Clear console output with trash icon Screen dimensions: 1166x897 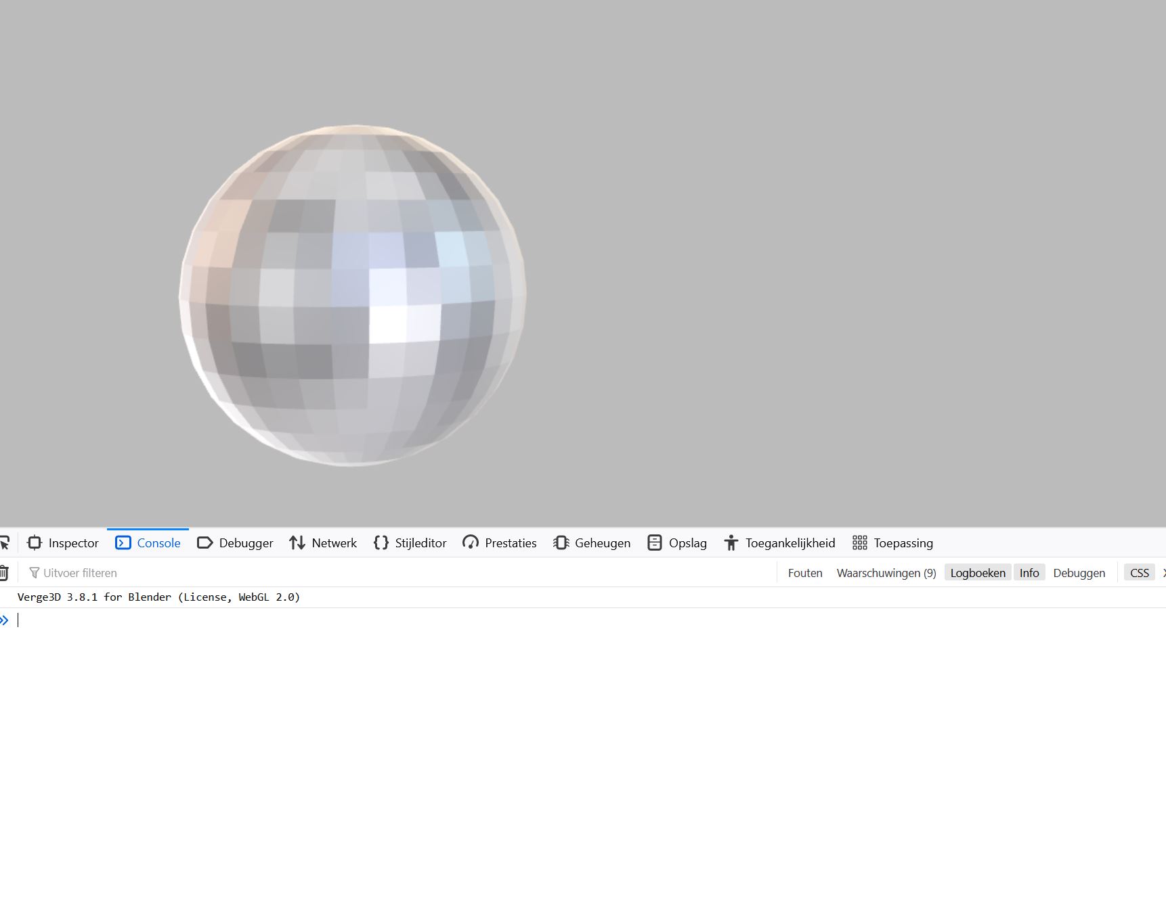click(x=4, y=573)
